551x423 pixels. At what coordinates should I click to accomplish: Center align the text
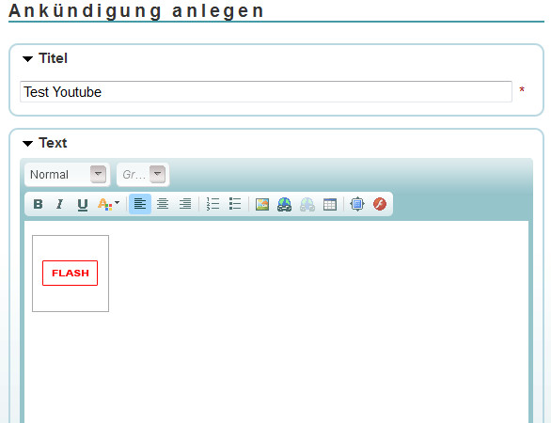point(163,204)
